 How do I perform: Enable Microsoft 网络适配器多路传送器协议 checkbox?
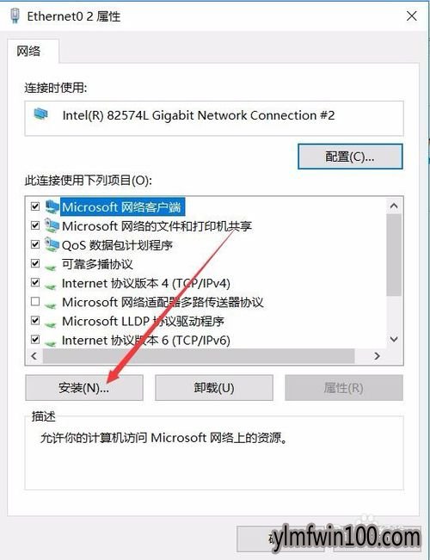click(x=35, y=302)
